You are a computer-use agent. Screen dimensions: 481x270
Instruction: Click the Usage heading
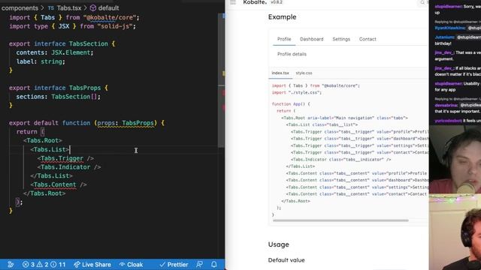279,244
